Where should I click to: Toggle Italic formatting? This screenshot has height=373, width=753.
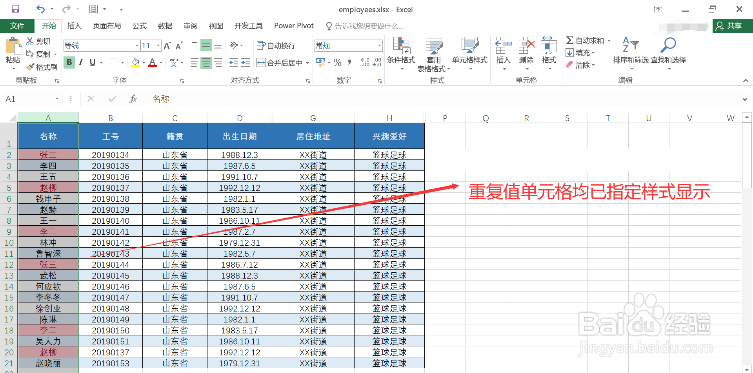tap(81, 62)
